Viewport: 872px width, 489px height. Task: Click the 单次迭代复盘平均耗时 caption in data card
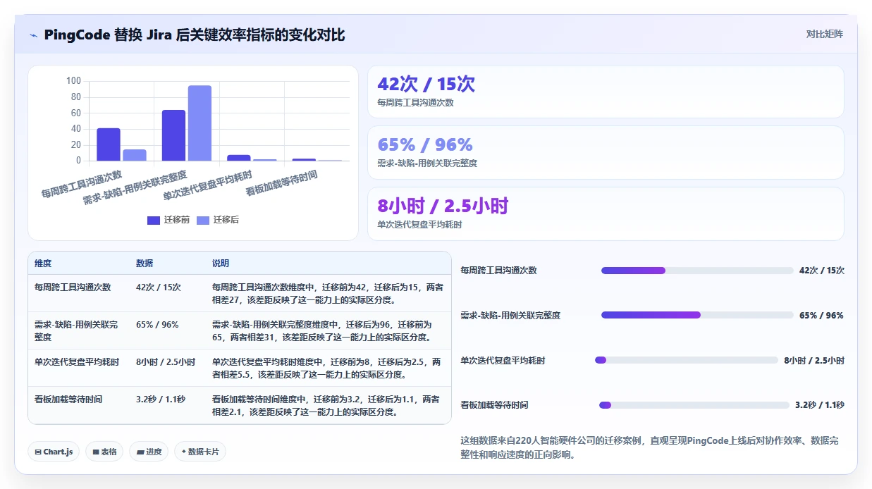click(x=419, y=224)
